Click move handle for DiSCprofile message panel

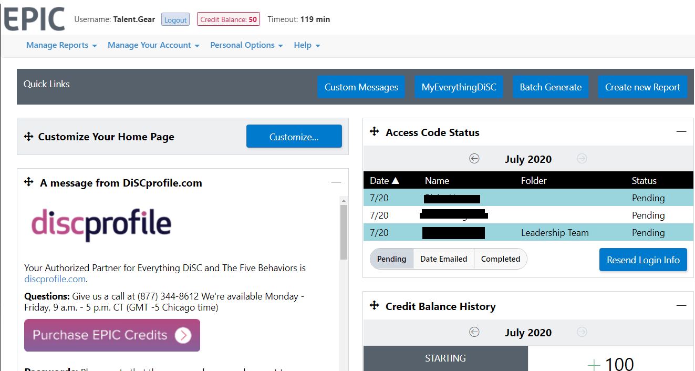click(x=29, y=182)
